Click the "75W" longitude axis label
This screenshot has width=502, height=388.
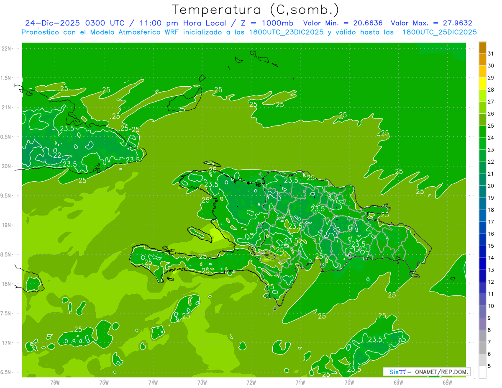click(x=104, y=382)
